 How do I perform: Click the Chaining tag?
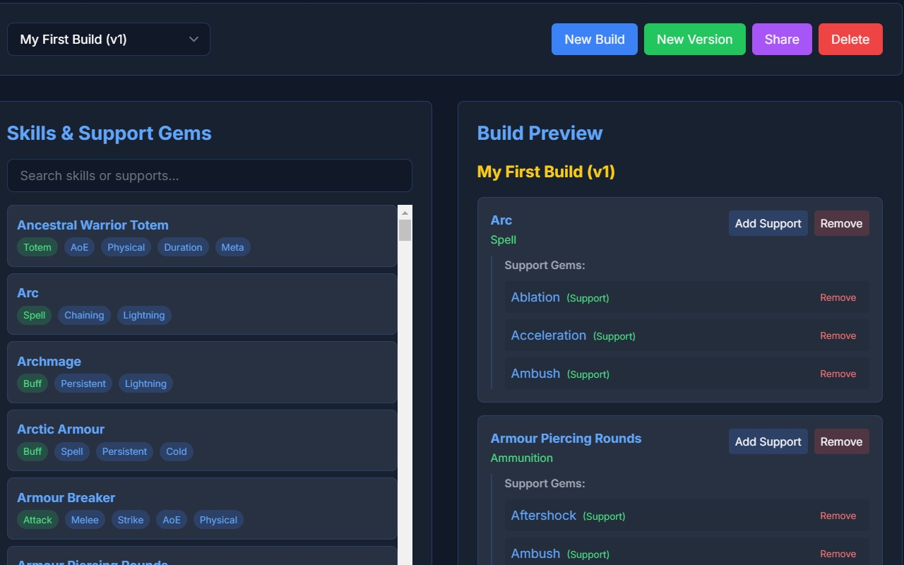84,315
